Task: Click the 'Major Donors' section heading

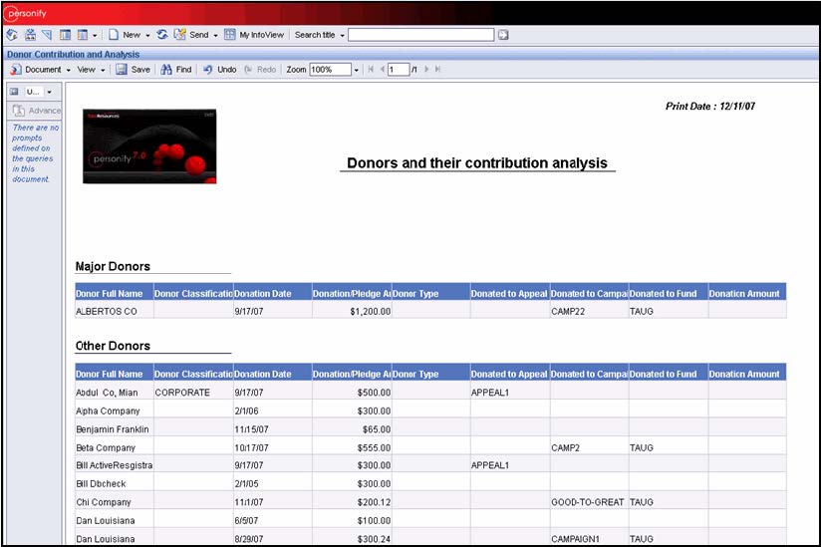Action: 113,266
